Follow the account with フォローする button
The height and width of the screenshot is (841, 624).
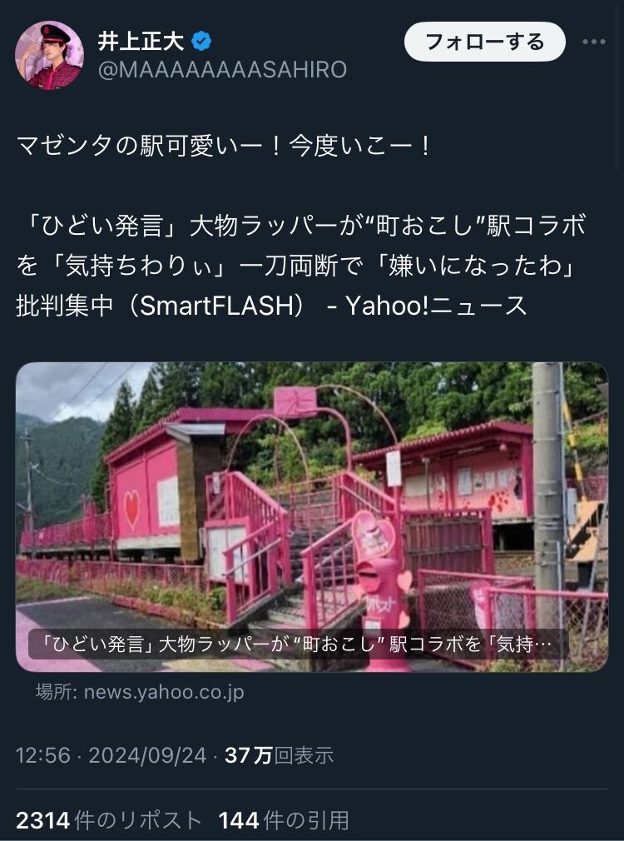[x=484, y=42]
